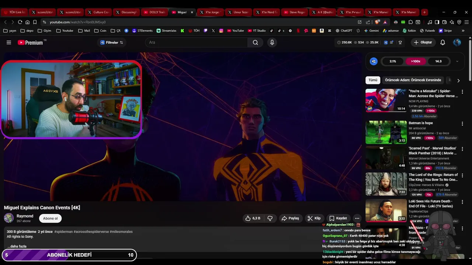Open ChatGPT bookmark
The width and height of the screenshot is (472, 265).
point(344,31)
